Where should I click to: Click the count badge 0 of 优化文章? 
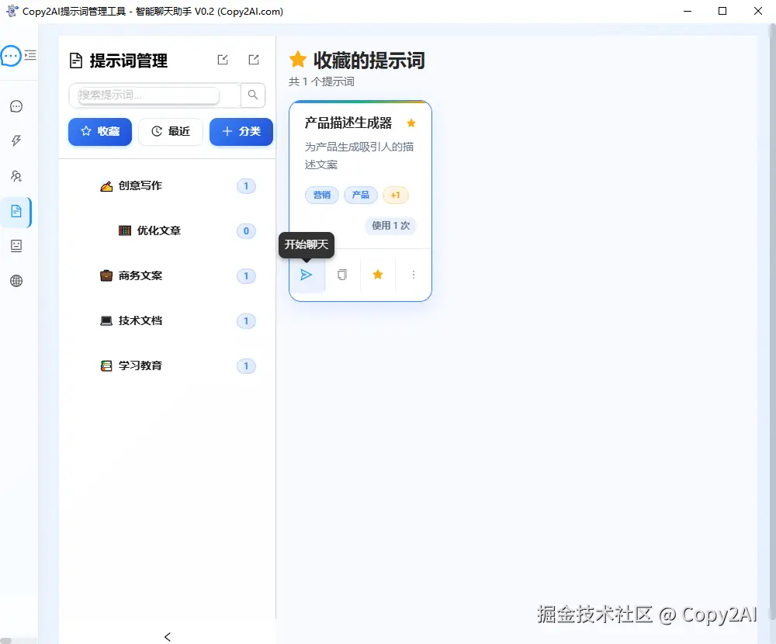(x=246, y=231)
